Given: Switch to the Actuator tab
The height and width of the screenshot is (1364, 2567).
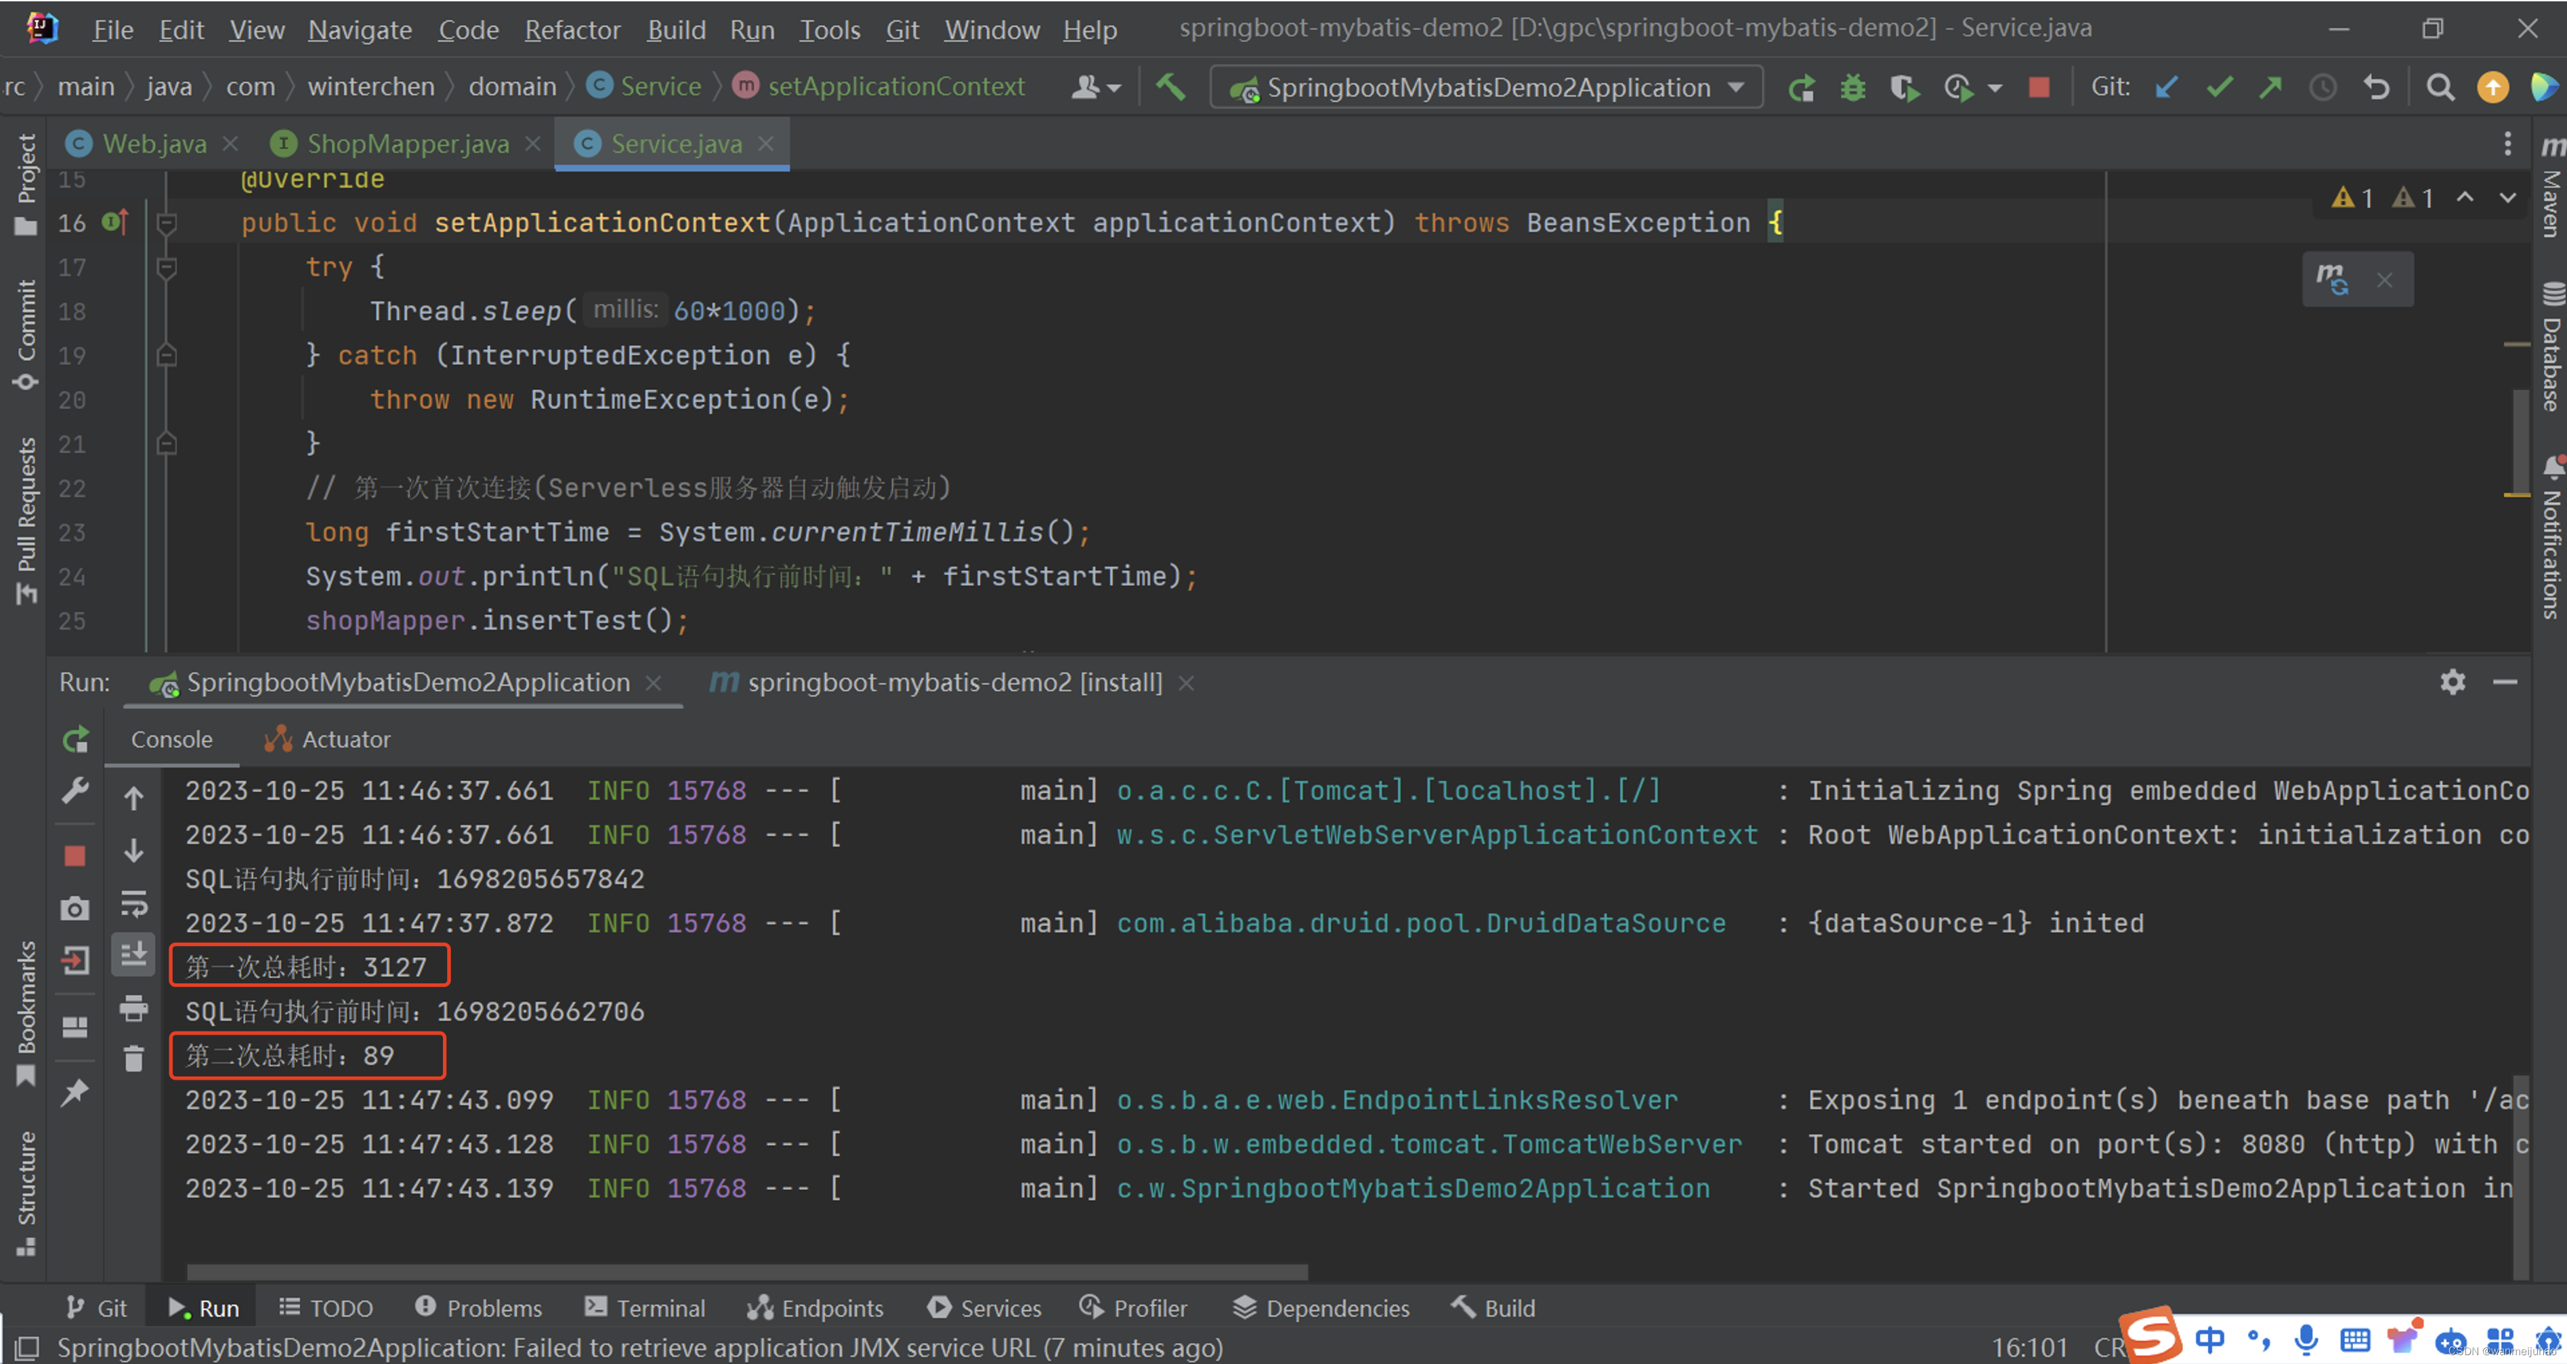Looking at the screenshot, I should pyautogui.click(x=327, y=740).
